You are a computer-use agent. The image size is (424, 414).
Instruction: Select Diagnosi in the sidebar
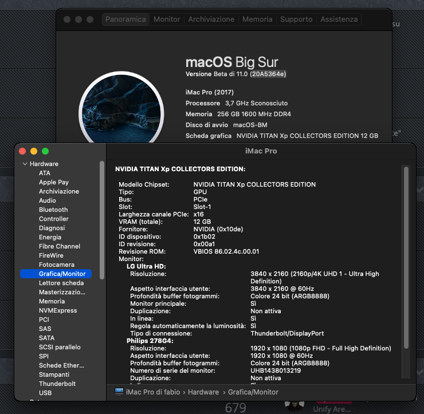point(52,228)
